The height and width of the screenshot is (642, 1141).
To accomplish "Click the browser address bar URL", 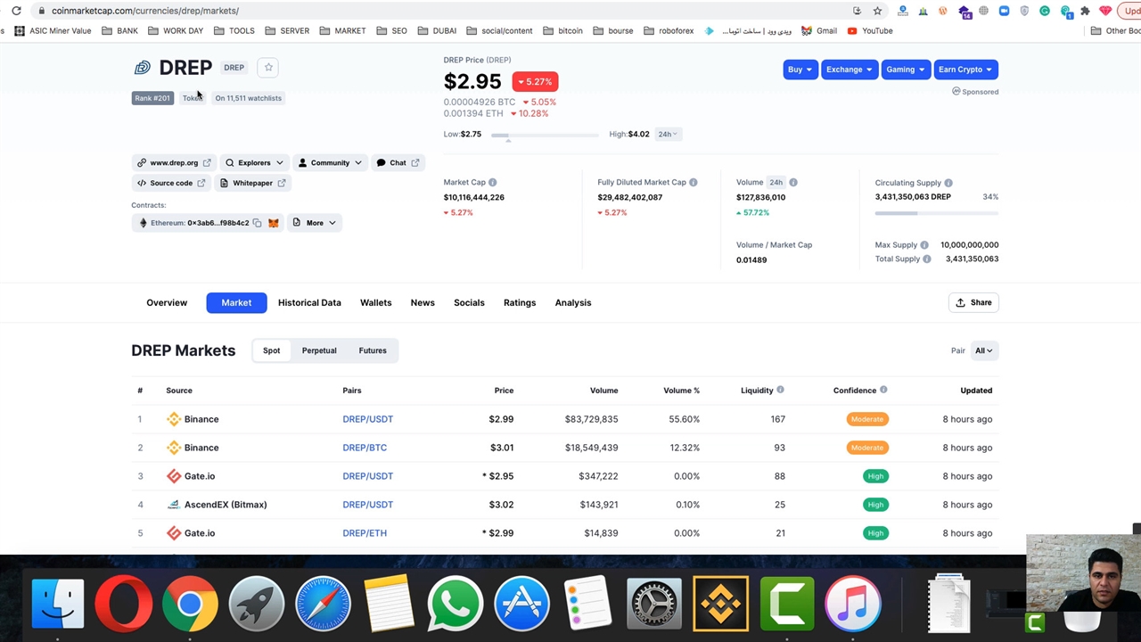I will pos(145,11).
